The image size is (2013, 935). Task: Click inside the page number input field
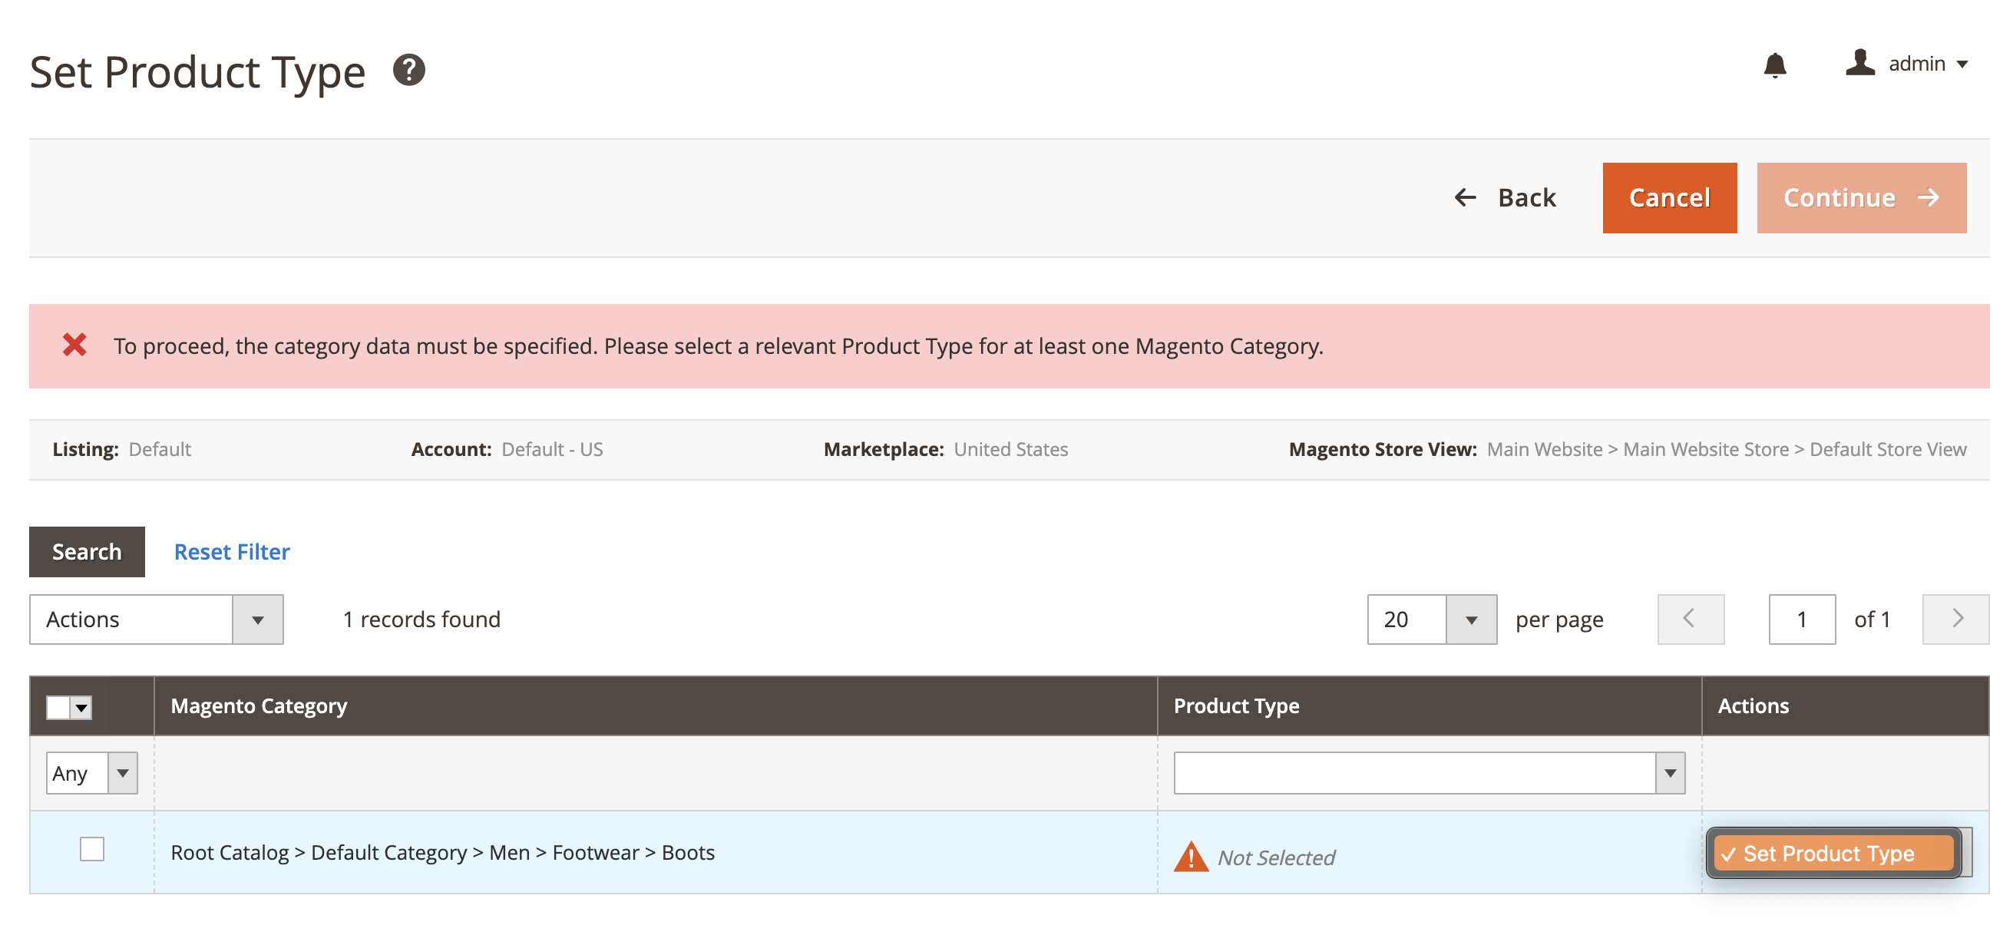1801,619
